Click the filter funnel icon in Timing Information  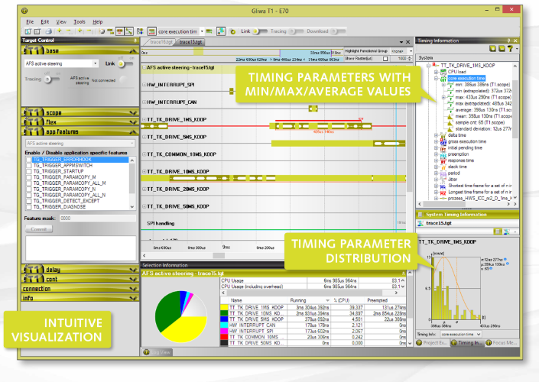(510, 49)
